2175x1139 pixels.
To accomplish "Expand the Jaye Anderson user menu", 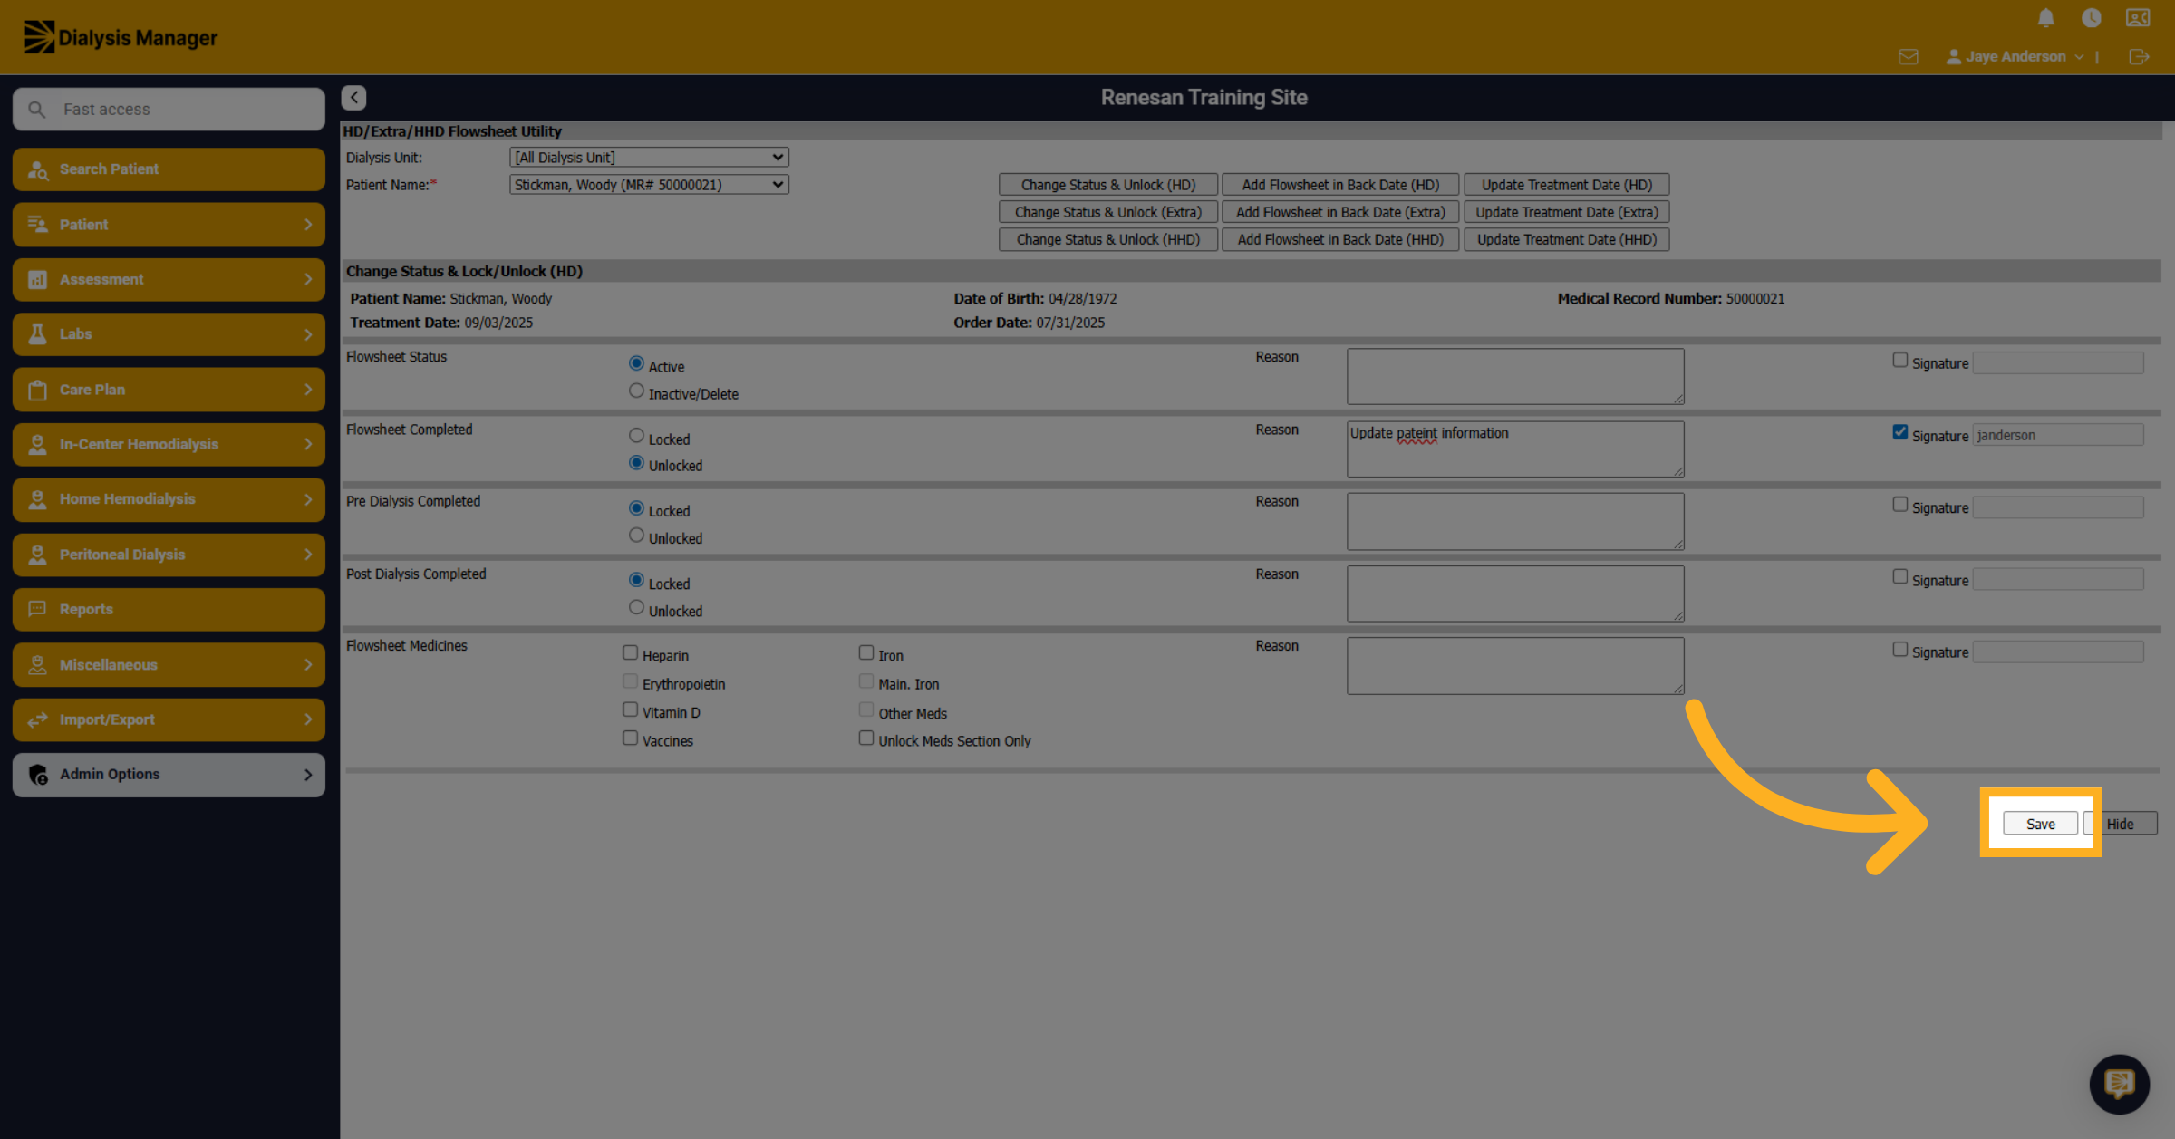I will [x=2015, y=56].
